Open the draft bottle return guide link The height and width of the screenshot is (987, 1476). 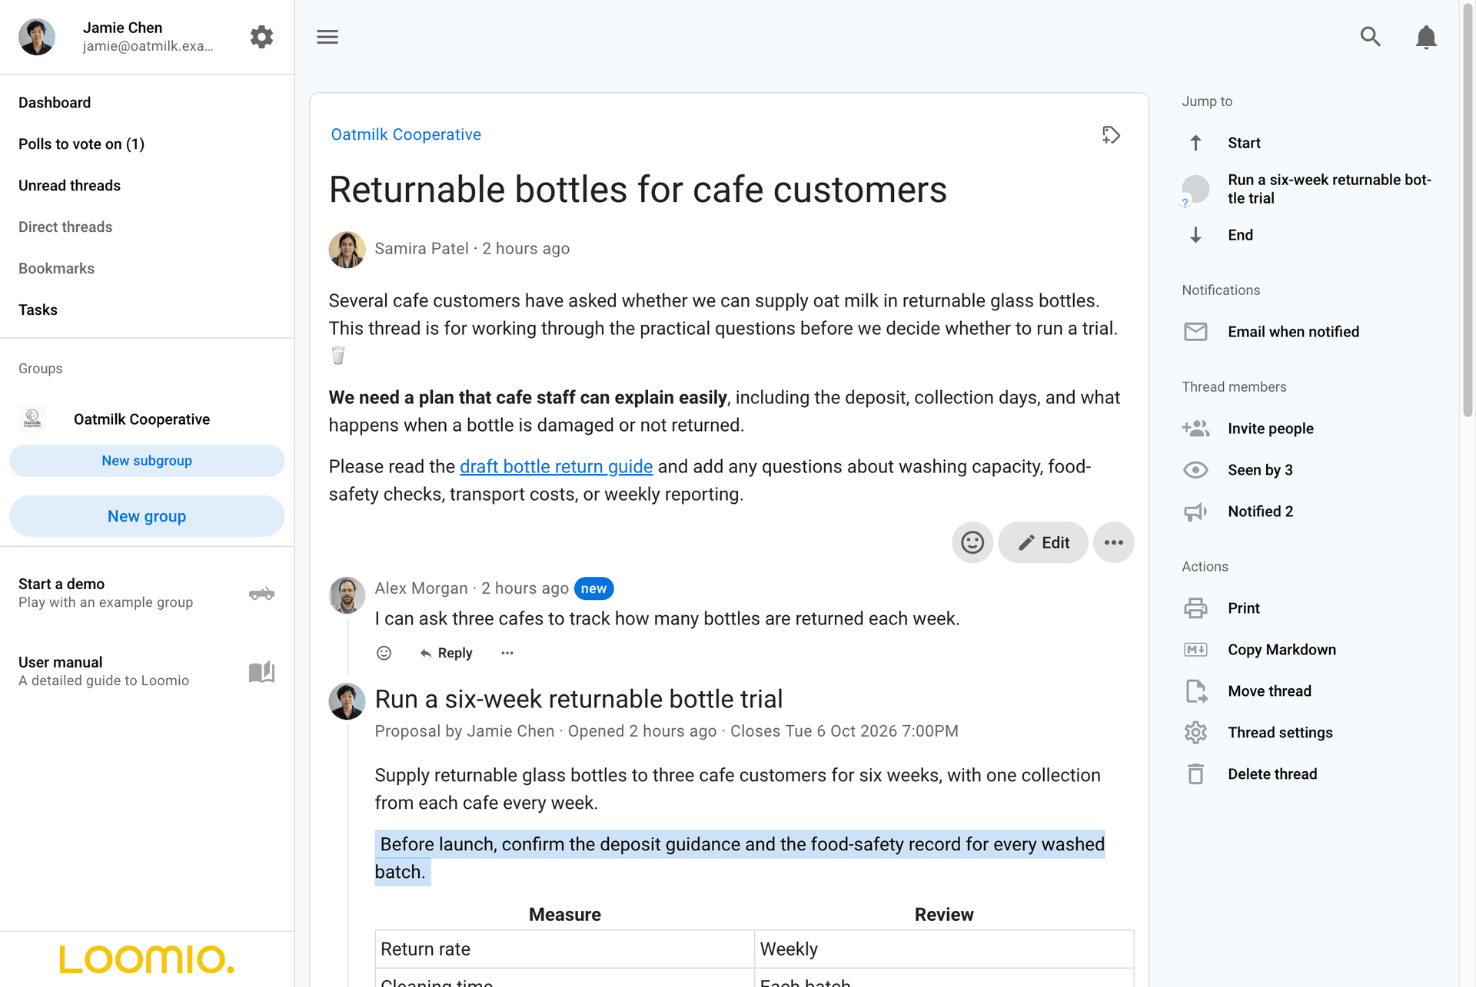point(556,467)
